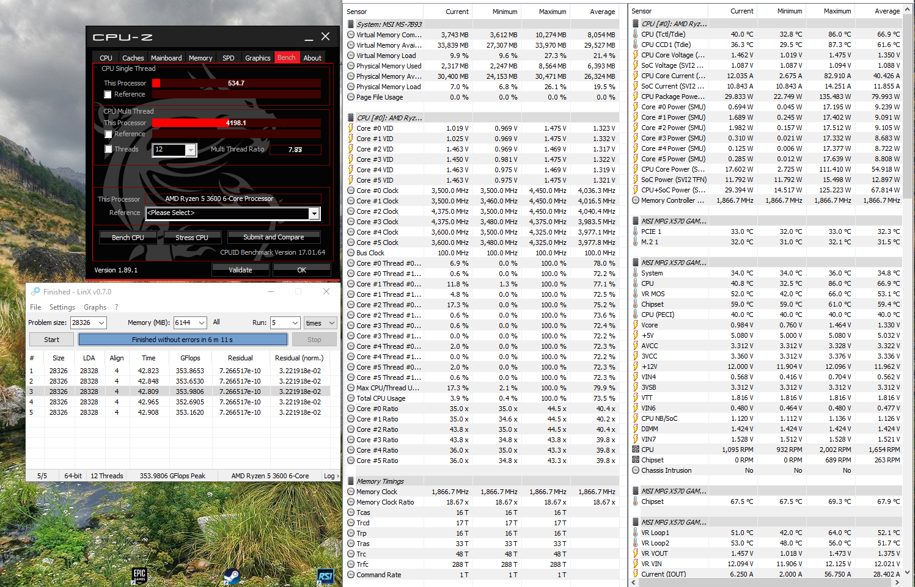Click the icon next to Bus Clock
Image resolution: width=915 pixels, height=587 pixels.
point(351,253)
